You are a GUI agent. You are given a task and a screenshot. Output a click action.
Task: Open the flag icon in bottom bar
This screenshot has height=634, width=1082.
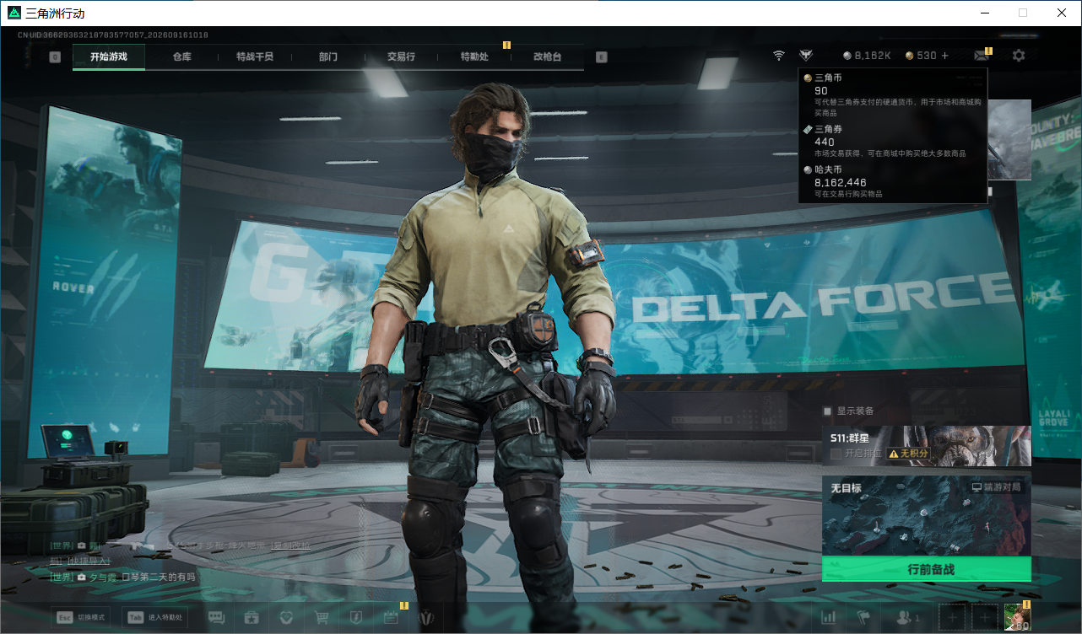point(863,617)
